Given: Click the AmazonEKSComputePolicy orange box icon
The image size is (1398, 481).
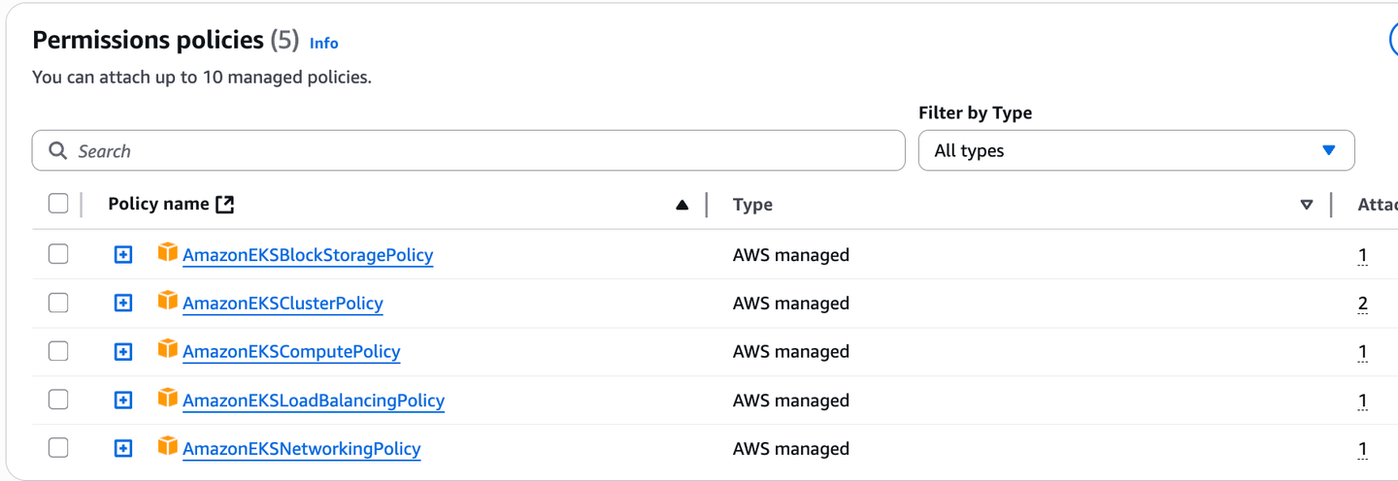Looking at the screenshot, I should click(x=168, y=350).
